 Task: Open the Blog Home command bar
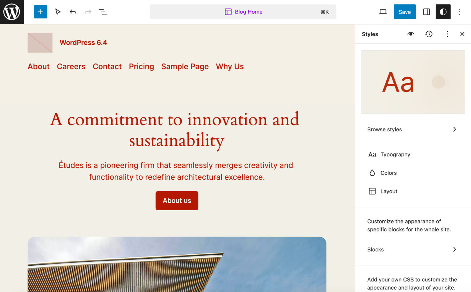[x=243, y=12]
